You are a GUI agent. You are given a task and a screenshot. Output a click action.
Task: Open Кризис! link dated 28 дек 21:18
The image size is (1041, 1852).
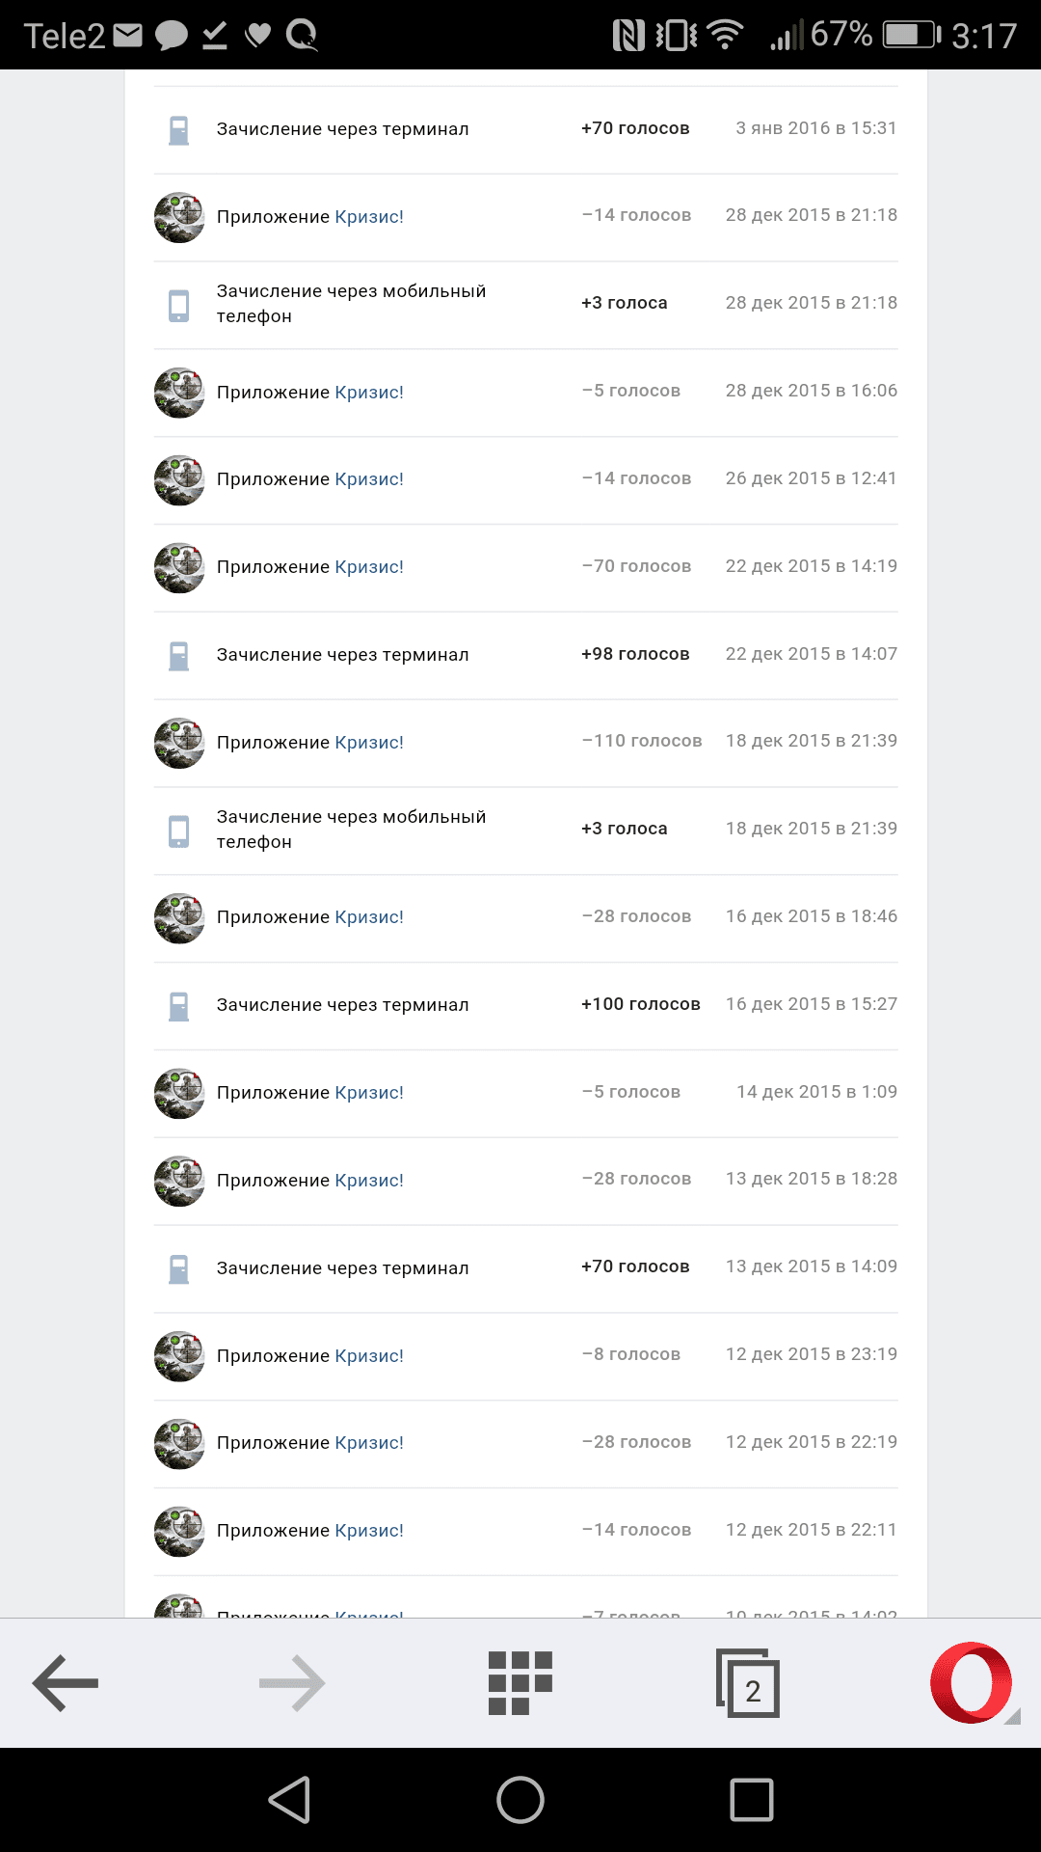[369, 217]
